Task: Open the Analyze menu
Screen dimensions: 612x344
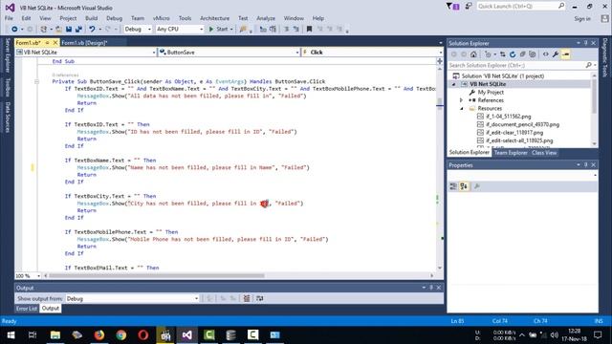Action: tap(266, 18)
